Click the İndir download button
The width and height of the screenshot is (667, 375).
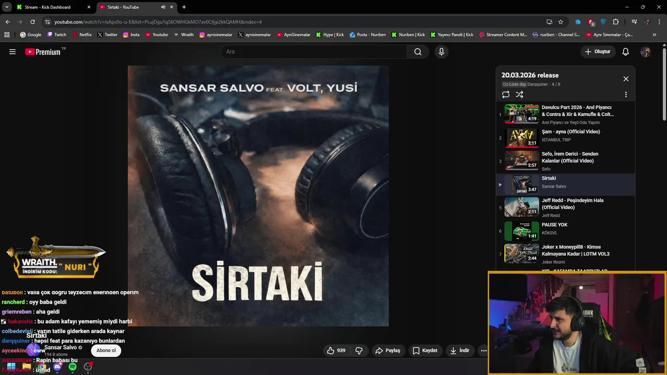[x=460, y=351]
